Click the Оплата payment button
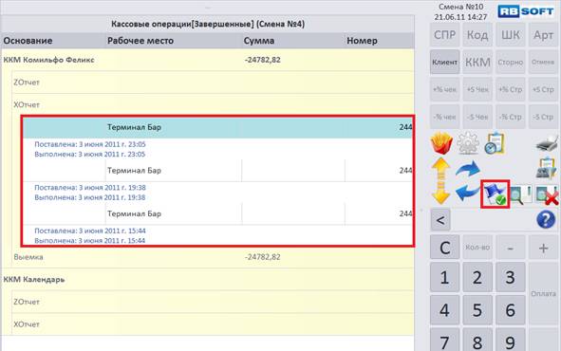The height and width of the screenshot is (351, 561). tap(543, 294)
